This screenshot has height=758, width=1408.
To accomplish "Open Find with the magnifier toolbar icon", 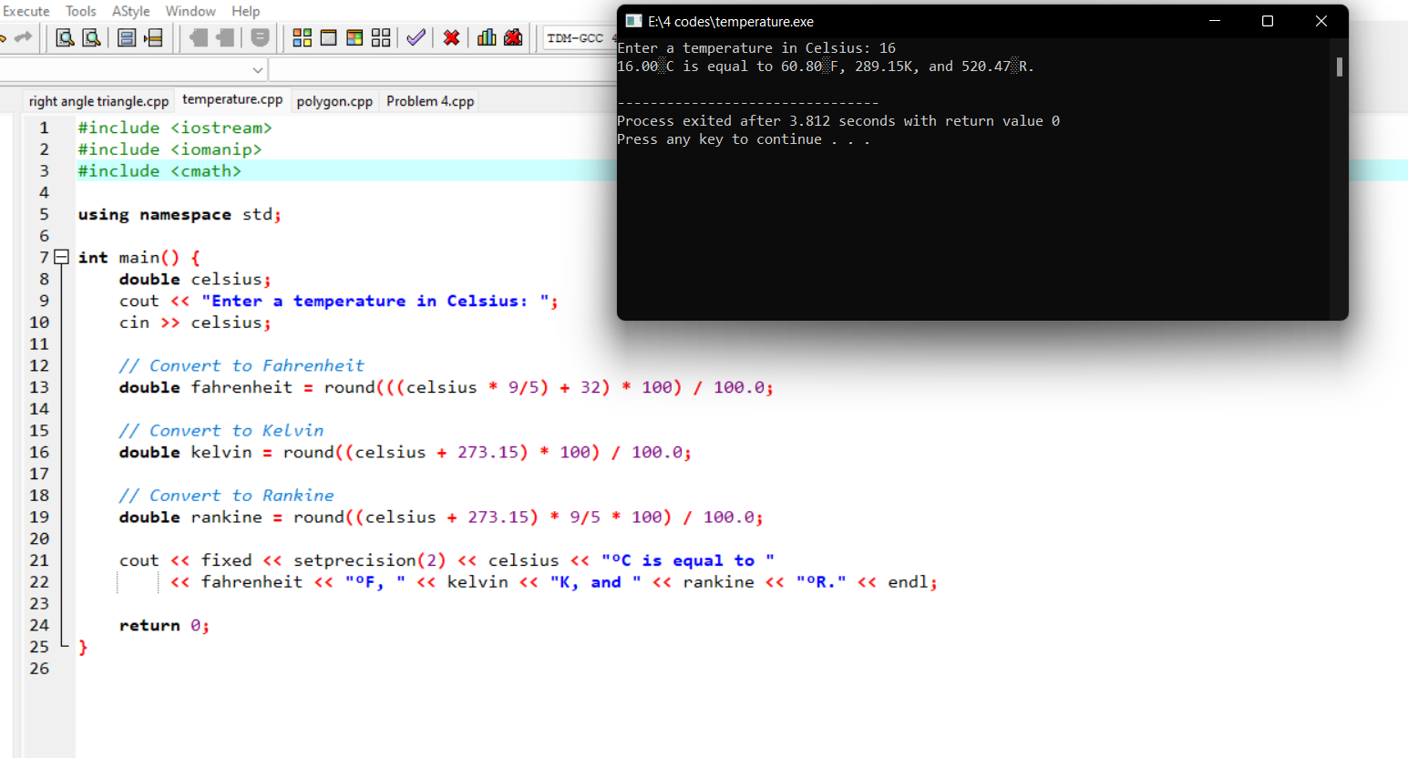I will 65,37.
